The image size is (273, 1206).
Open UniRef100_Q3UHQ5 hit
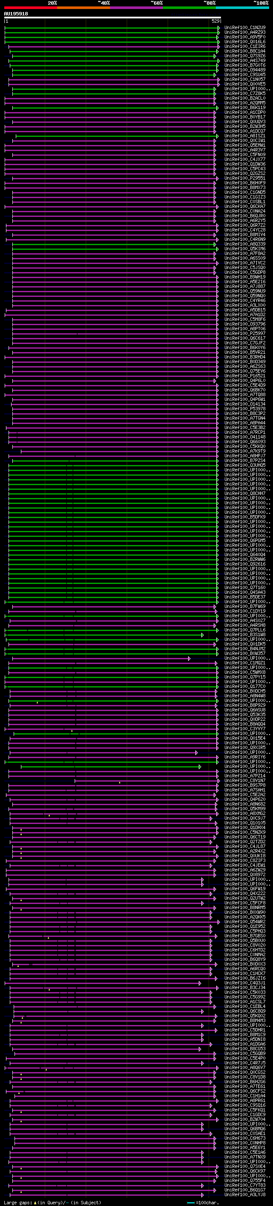[245, 465]
